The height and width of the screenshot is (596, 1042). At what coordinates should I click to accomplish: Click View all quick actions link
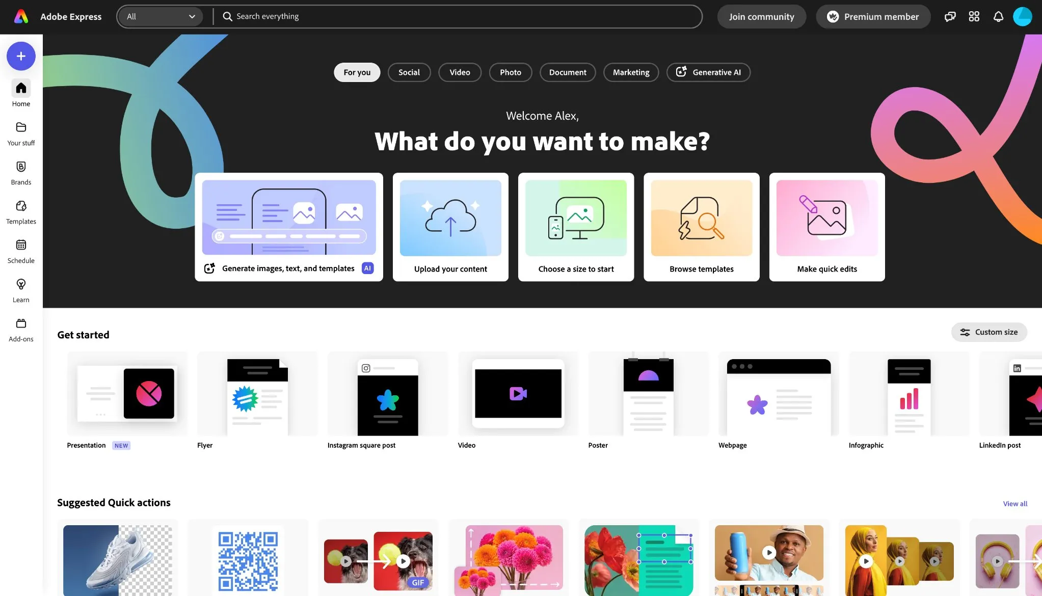[1015, 504]
